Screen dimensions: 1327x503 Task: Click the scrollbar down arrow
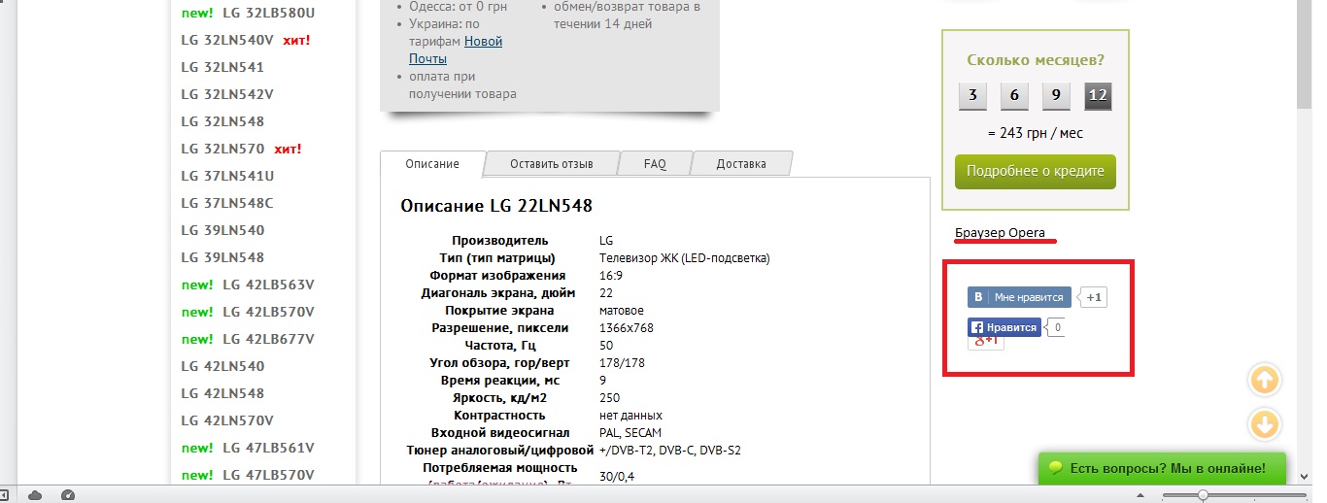[x=1306, y=476]
